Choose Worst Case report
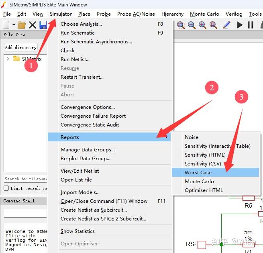 point(216,172)
